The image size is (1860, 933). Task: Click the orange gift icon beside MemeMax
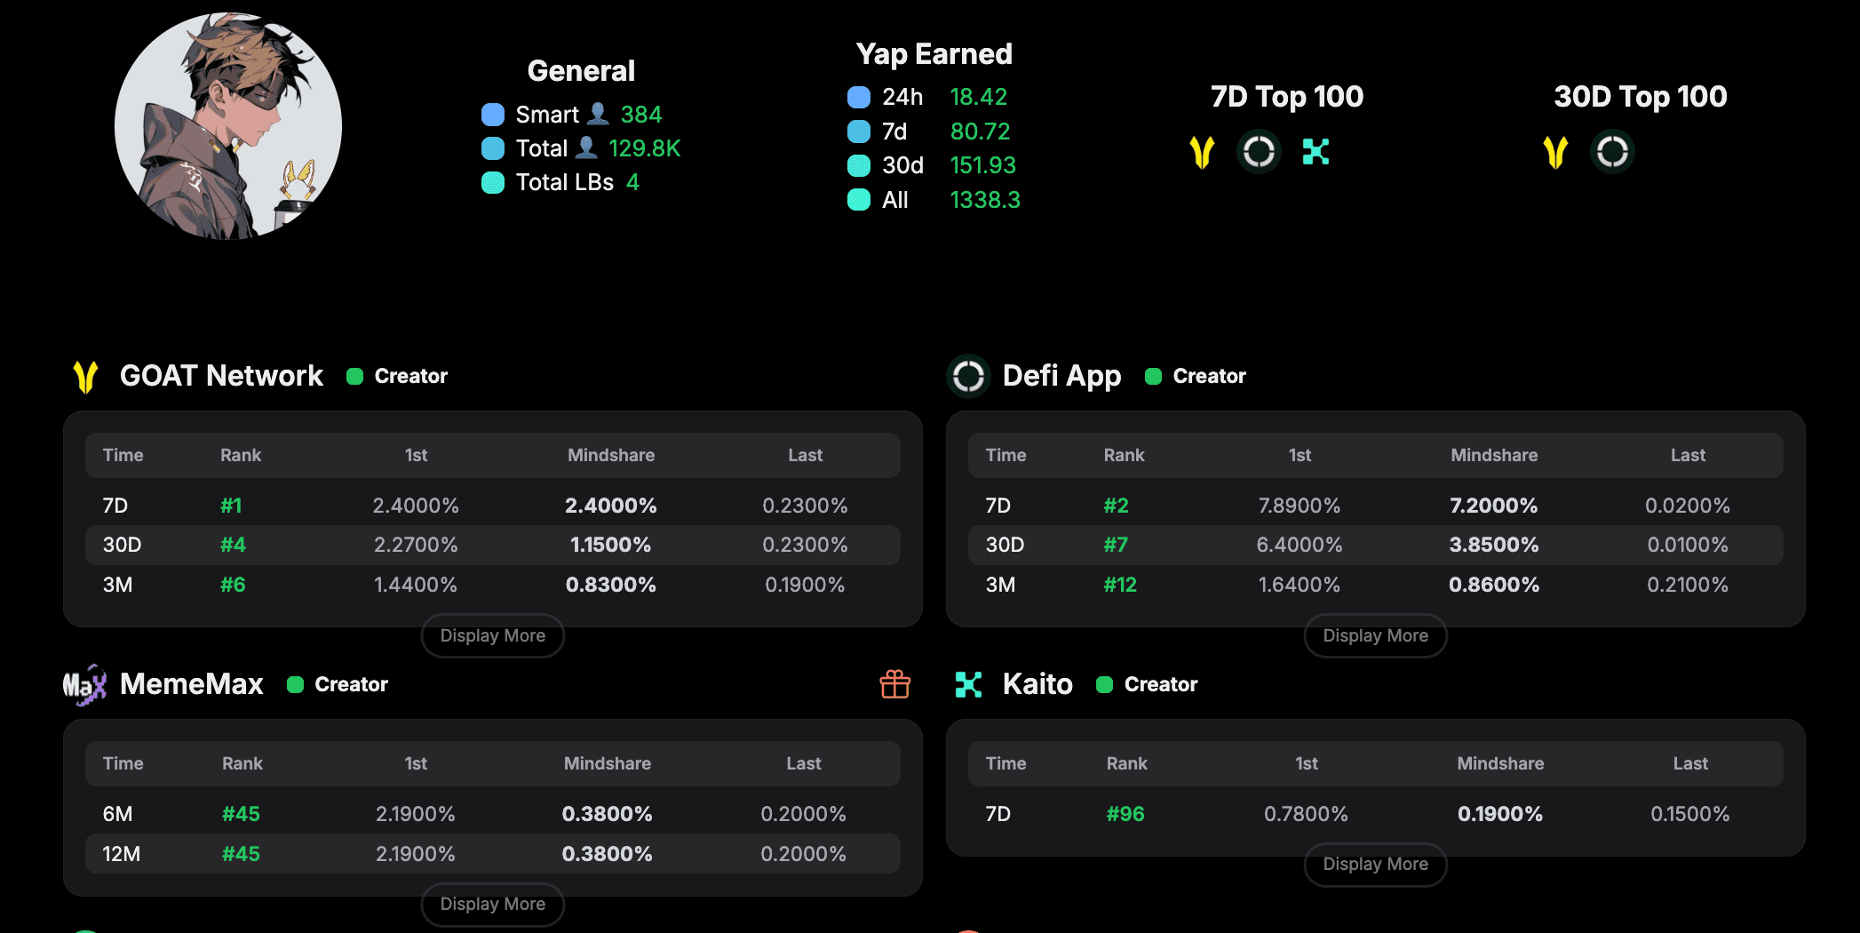894,684
